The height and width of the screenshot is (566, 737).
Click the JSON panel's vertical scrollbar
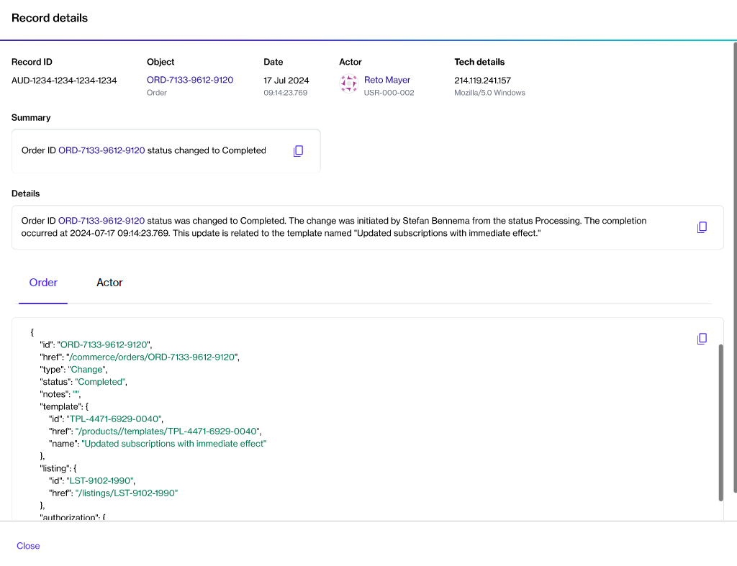point(720,421)
